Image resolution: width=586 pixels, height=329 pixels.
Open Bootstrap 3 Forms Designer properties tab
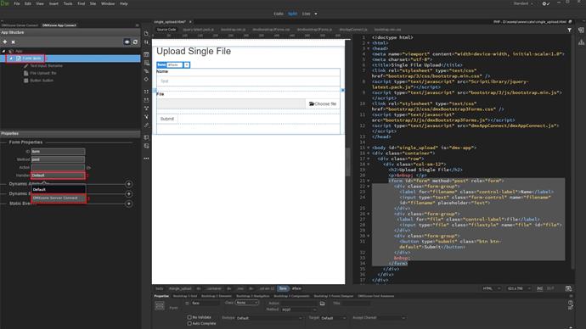coord(334,296)
